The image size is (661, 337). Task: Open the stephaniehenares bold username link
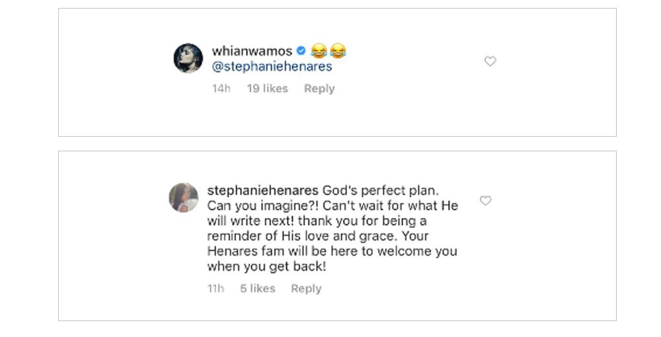point(263,190)
